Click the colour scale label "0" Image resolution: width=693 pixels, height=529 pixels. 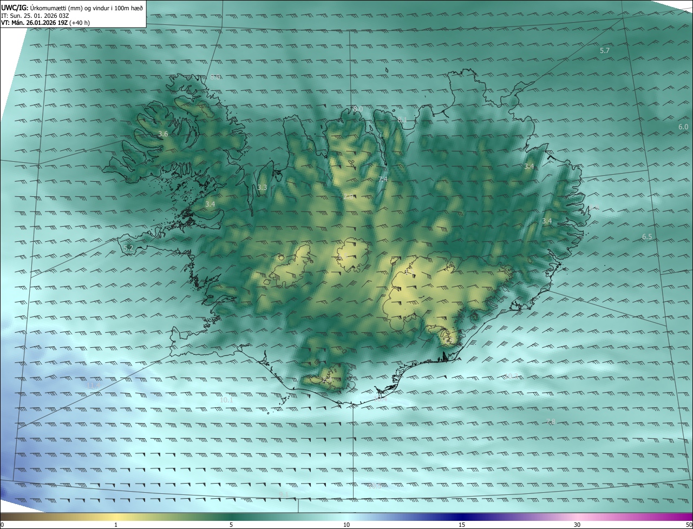(x=2, y=525)
